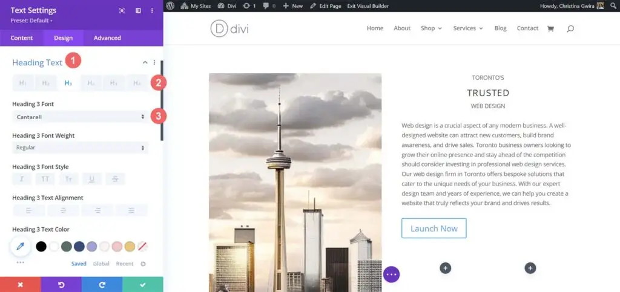Viewport: 620px width, 292px height.
Task: Choose the black color swatch
Action: coord(41,247)
